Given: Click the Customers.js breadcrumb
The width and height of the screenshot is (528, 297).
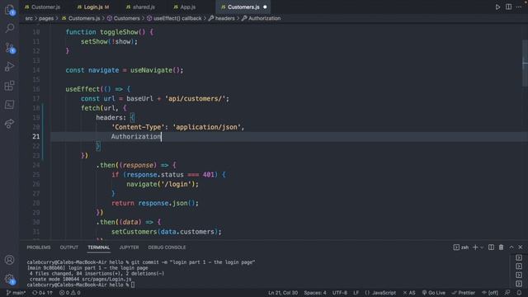Looking at the screenshot, I should pos(81,18).
